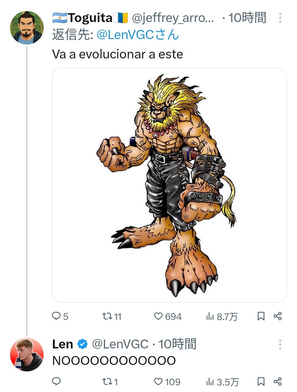Share Toguita's tweet
The height and width of the screenshot is (392, 297).
277,316
